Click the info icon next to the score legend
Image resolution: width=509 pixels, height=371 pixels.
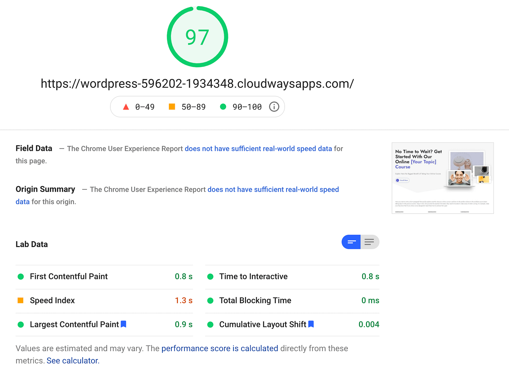click(274, 106)
